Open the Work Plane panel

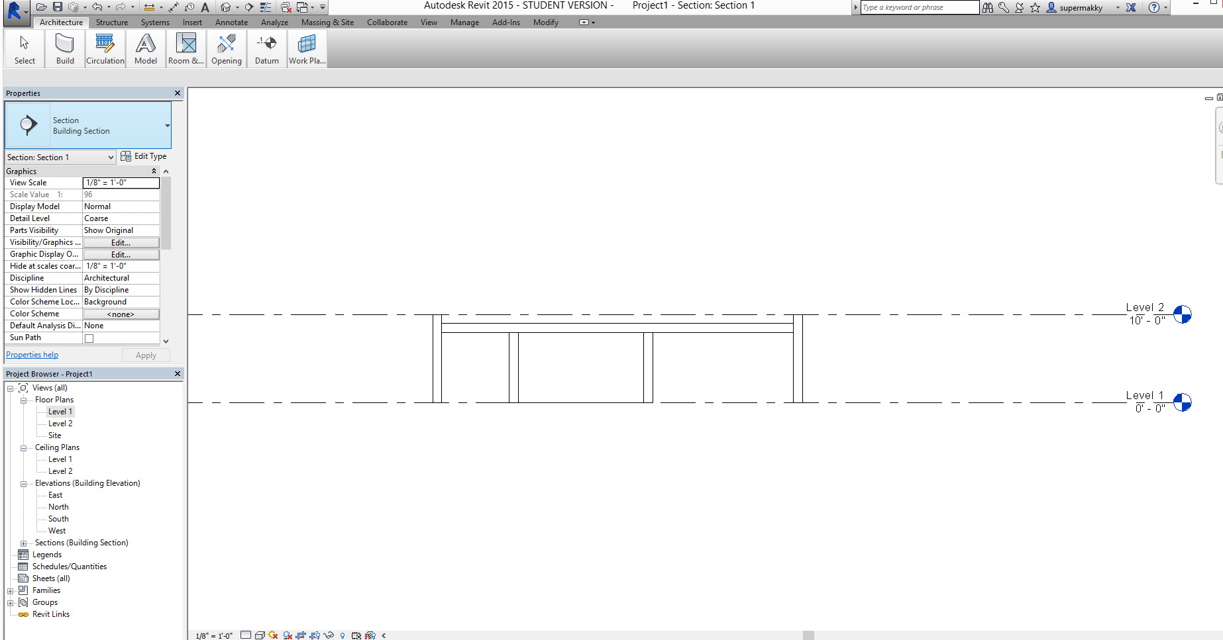[307, 49]
